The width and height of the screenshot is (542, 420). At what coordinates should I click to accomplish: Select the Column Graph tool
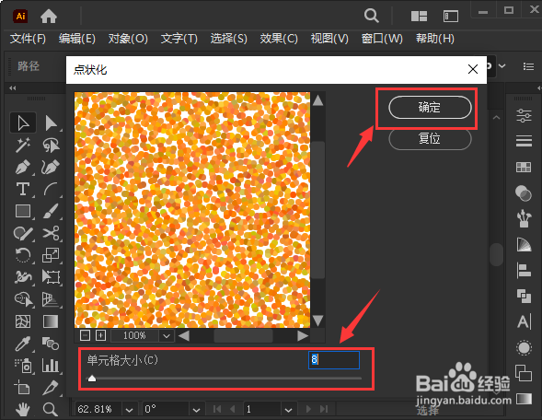click(x=51, y=366)
